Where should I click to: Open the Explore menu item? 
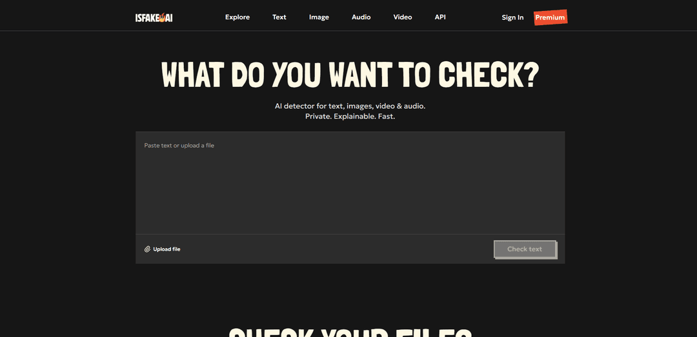coord(237,17)
